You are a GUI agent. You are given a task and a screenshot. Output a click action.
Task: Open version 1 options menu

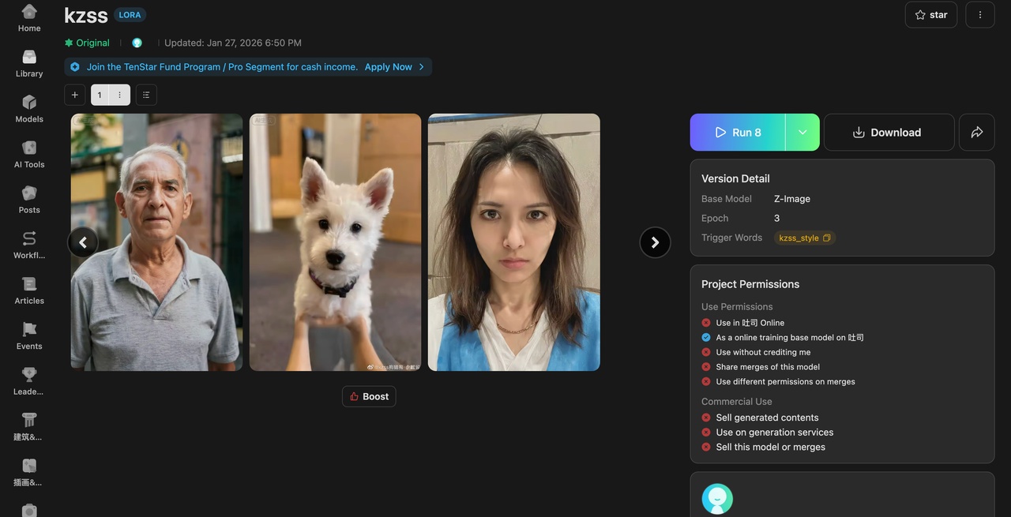(x=119, y=95)
